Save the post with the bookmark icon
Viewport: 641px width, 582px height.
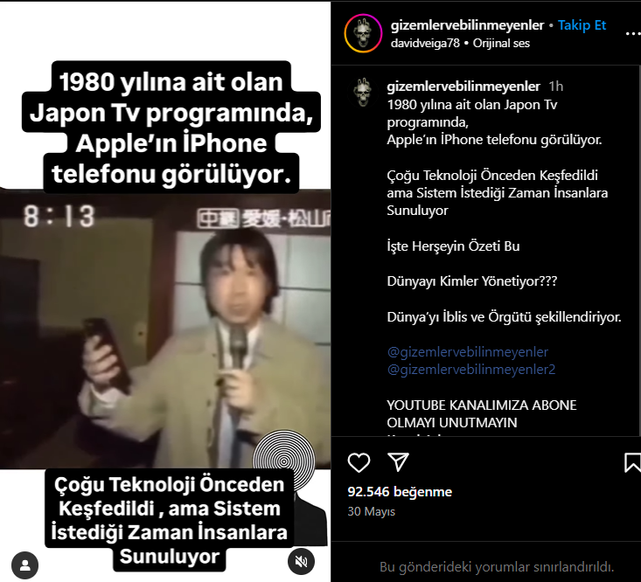(x=632, y=462)
